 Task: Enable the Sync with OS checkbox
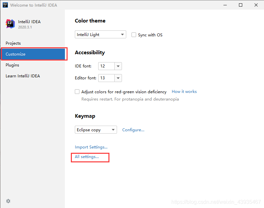click(x=134, y=35)
